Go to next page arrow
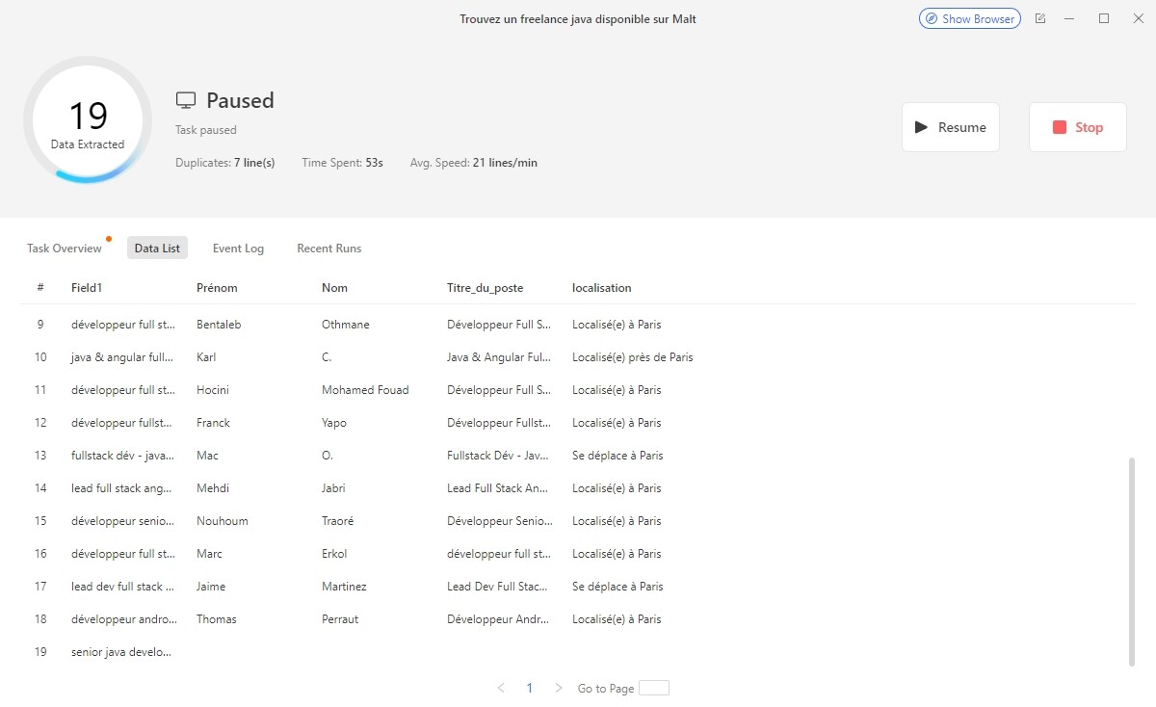The width and height of the screenshot is (1156, 707). click(x=559, y=689)
